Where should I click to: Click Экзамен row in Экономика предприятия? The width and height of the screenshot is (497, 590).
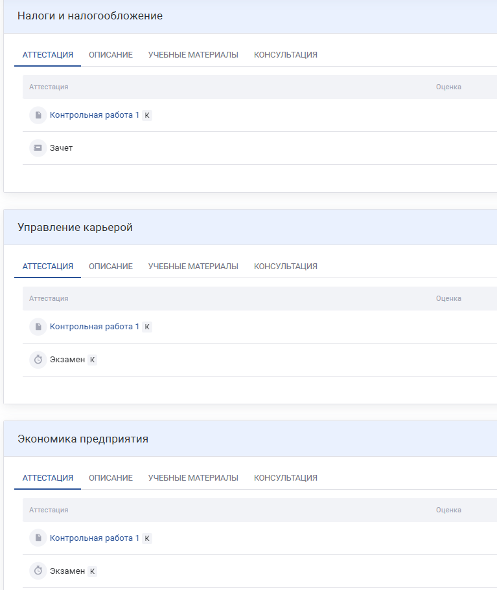tap(67, 571)
